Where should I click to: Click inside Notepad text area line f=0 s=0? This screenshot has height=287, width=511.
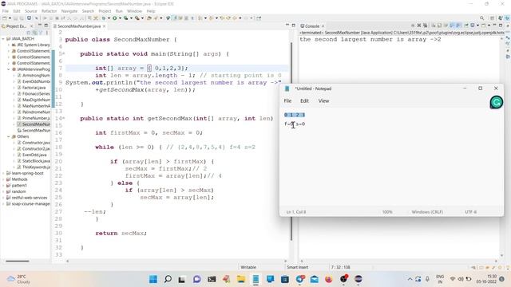click(295, 124)
